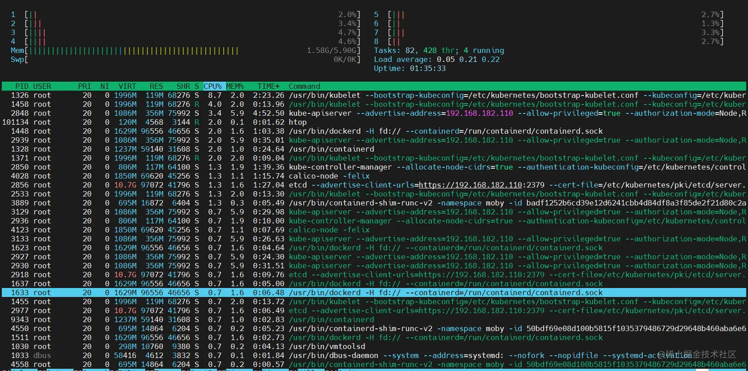Select dbus-daemon process PID 1033

(x=374, y=355)
